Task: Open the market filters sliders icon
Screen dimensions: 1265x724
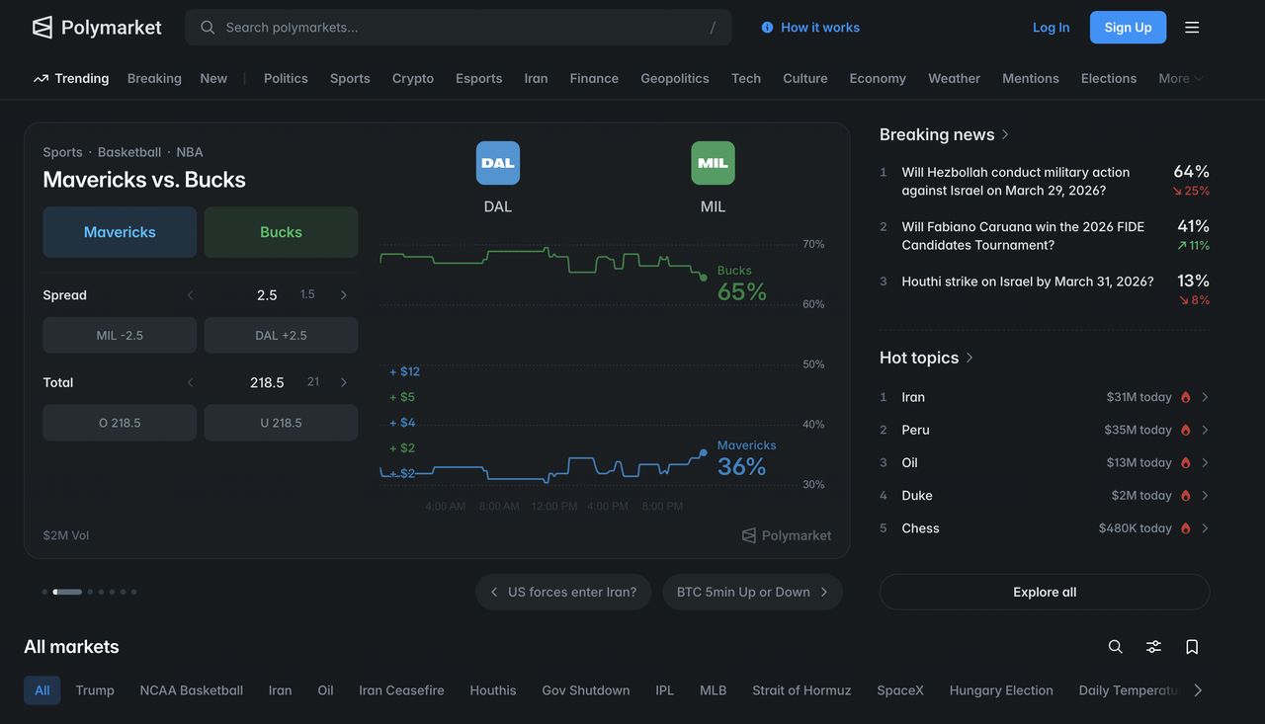Action: click(1153, 647)
